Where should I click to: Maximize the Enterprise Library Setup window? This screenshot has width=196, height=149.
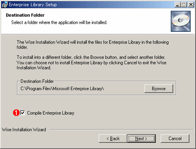tap(183, 5)
